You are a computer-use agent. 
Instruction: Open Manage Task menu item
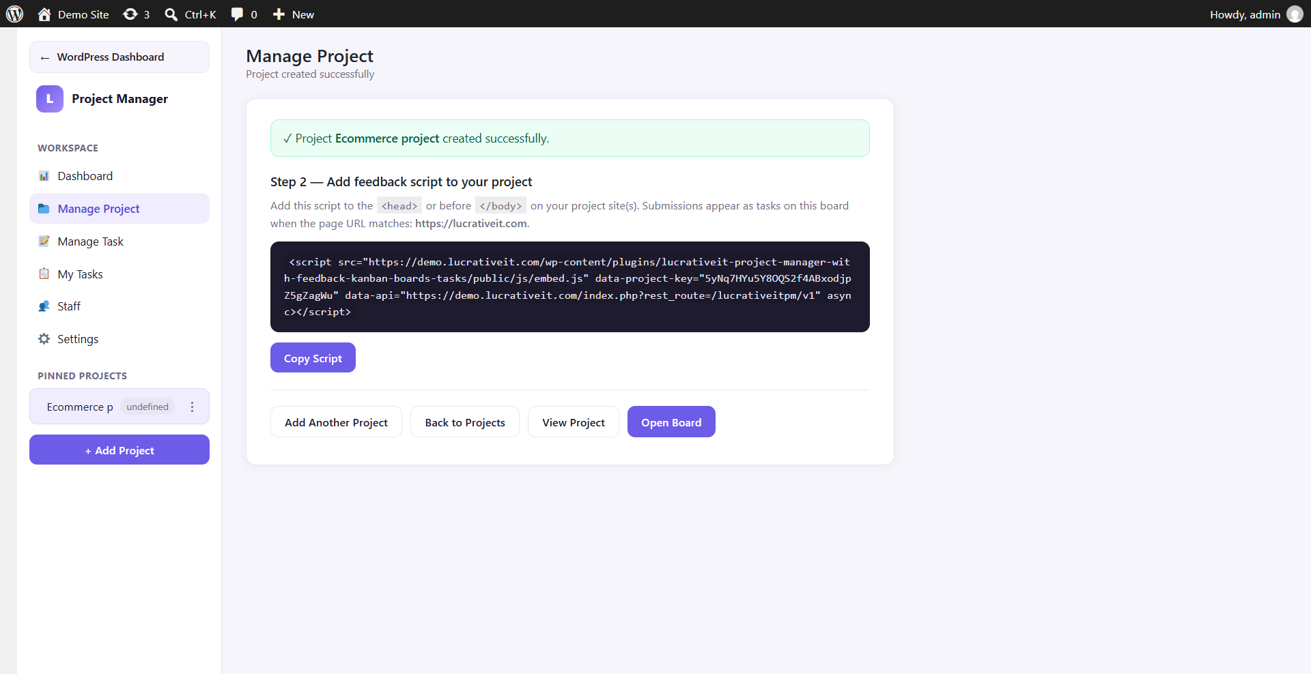tap(119, 241)
